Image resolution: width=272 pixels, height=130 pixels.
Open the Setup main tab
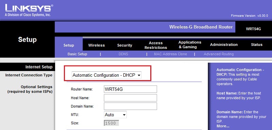coord(69,45)
